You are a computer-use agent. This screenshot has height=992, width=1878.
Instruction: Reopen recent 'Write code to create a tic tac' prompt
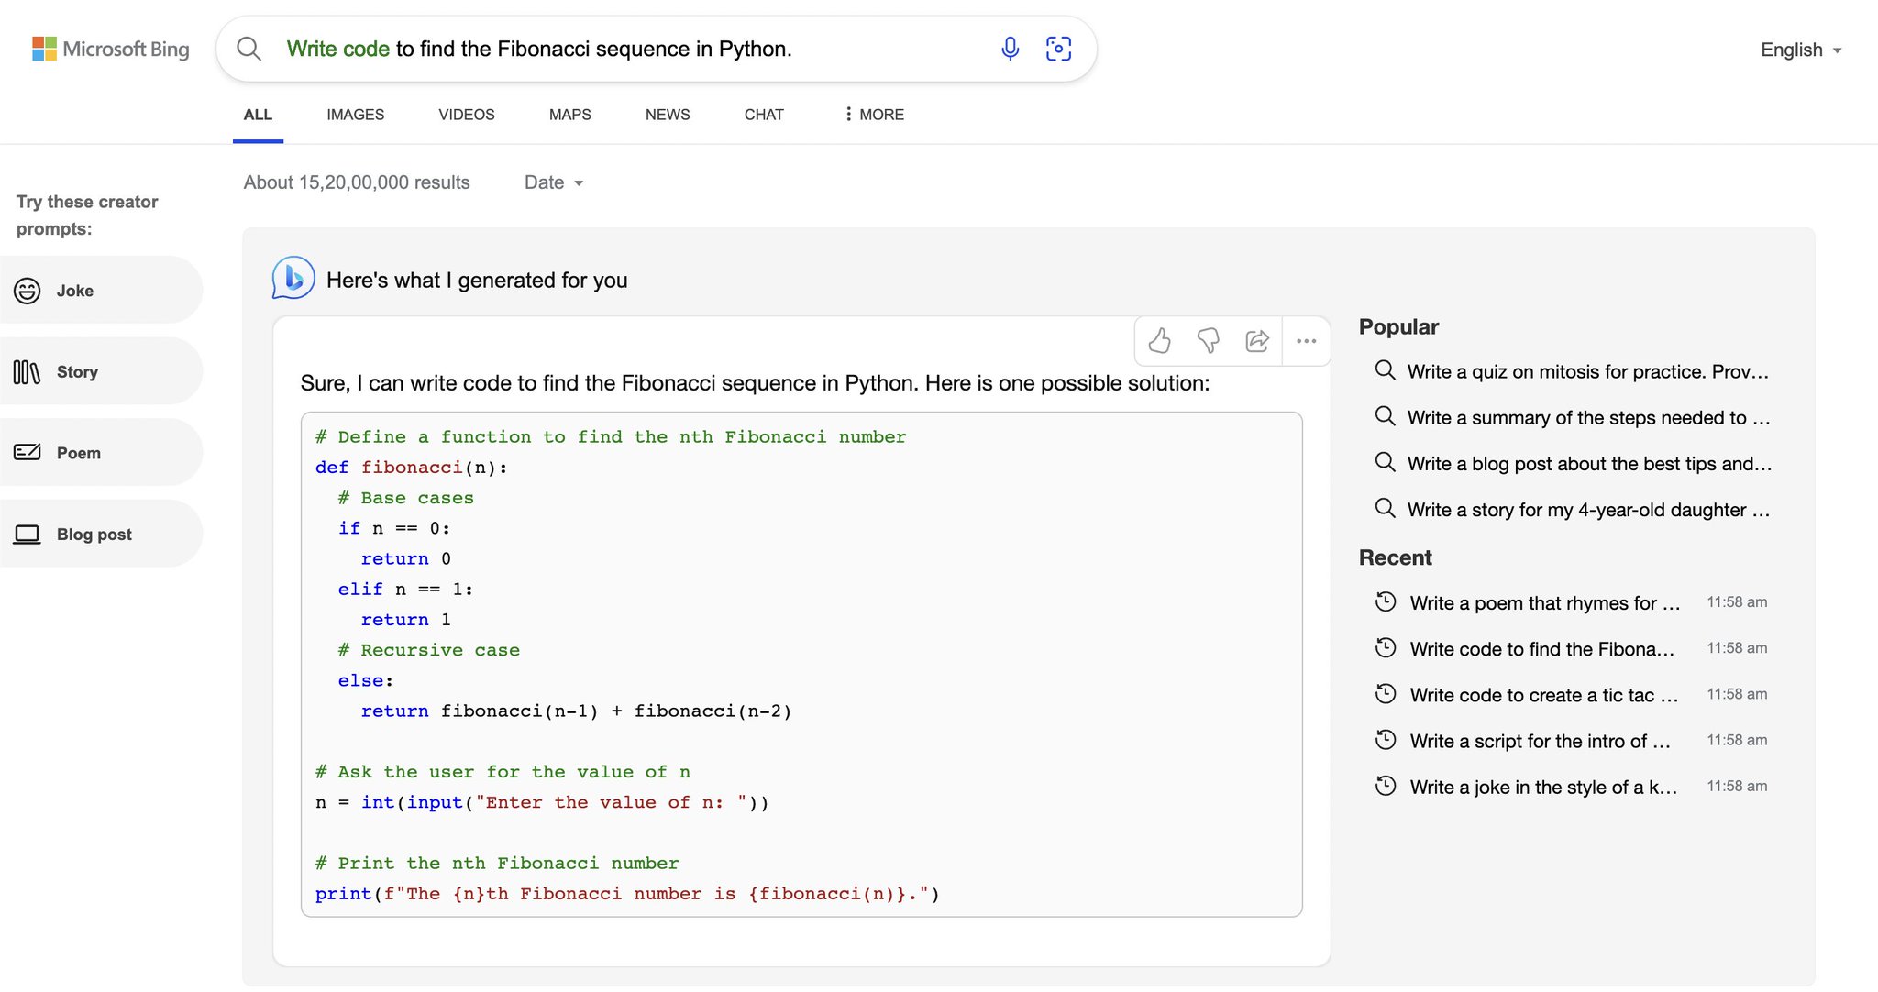click(x=1544, y=694)
